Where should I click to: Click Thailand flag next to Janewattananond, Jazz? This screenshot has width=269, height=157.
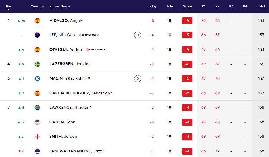pos(37,151)
